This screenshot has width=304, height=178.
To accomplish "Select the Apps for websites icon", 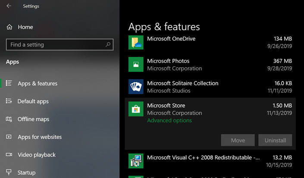I will pos(9,137).
